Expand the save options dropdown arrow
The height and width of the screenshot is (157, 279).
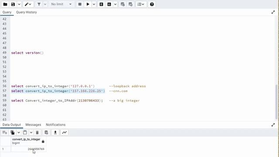(x=19, y=4)
